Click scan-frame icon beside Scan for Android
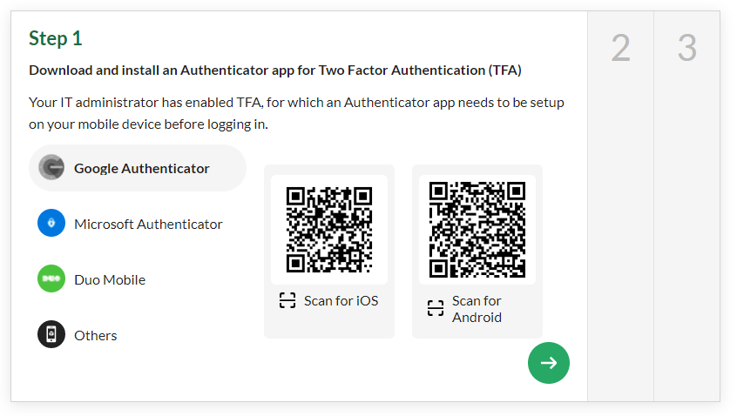This screenshot has height=416, width=737. click(x=436, y=308)
